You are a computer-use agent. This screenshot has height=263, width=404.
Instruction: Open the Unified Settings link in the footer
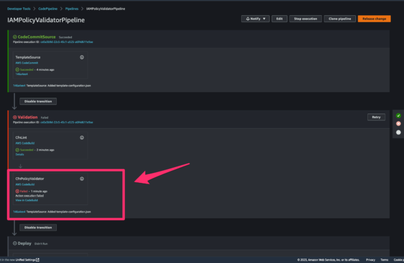[25, 260]
